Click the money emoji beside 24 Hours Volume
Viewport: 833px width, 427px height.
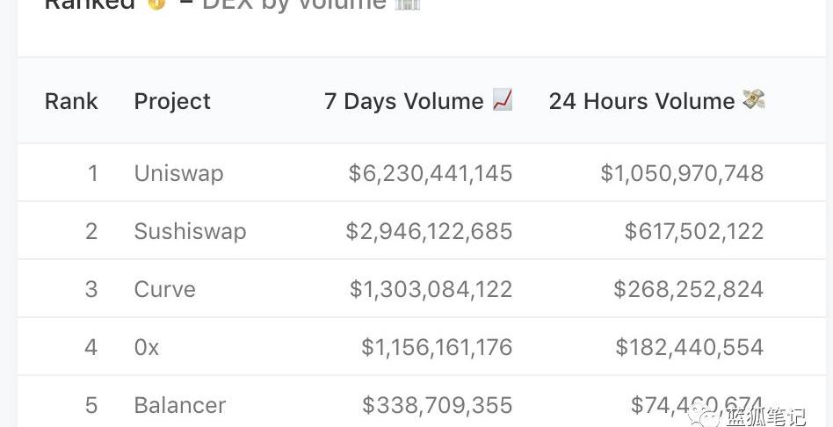(x=754, y=100)
